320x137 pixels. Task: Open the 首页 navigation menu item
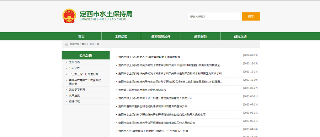click(81, 36)
